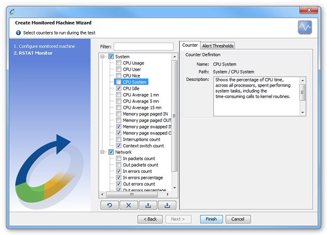Click inside the Filter text field

143,47
